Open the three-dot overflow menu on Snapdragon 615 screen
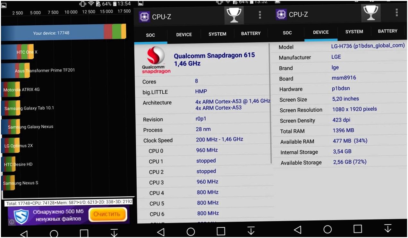 pos(260,15)
